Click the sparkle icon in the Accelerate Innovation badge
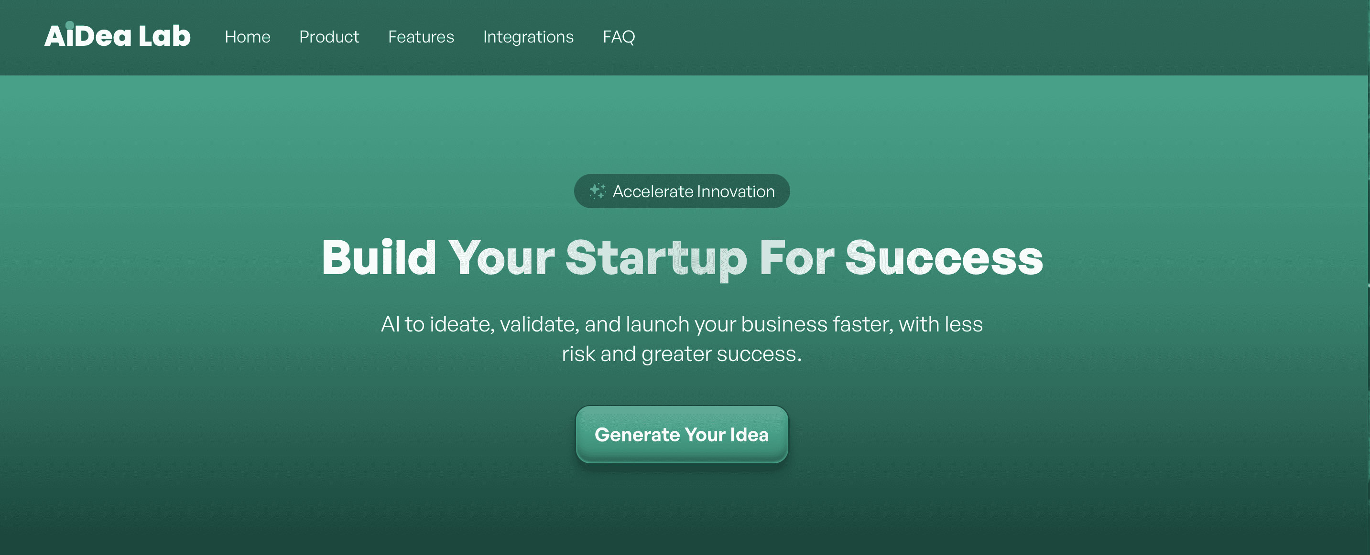This screenshot has width=1370, height=555. (x=598, y=190)
